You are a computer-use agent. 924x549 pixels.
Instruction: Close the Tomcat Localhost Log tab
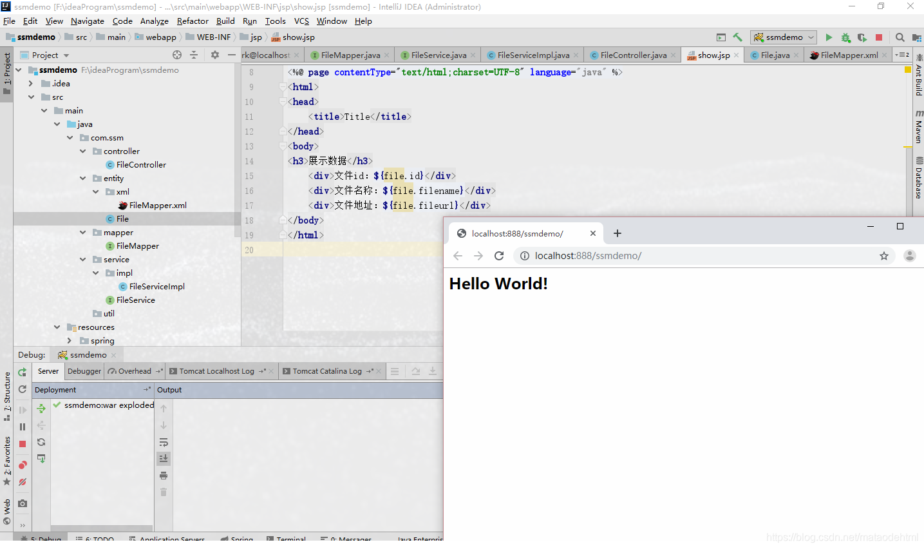click(x=271, y=371)
